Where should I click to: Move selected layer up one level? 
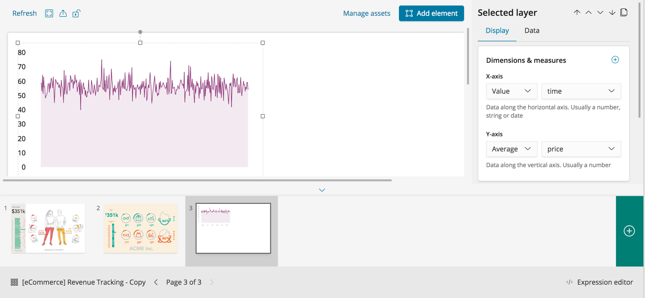coord(589,13)
